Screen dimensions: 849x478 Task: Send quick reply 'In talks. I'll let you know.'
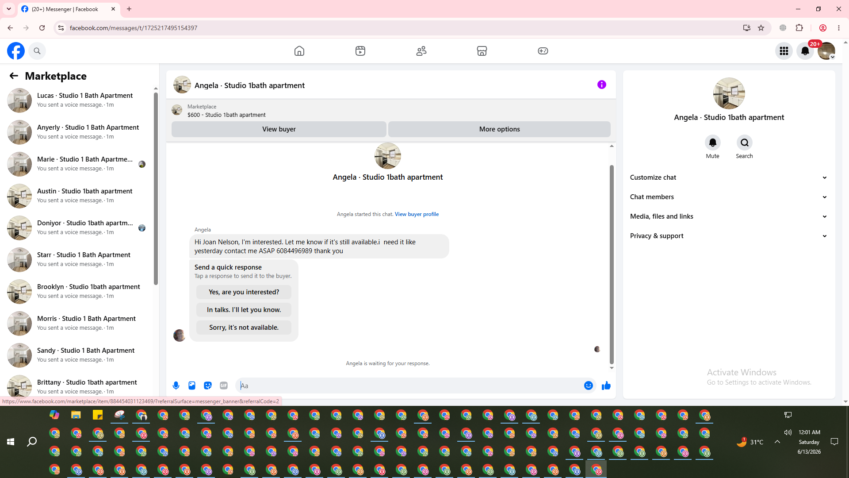244,310
